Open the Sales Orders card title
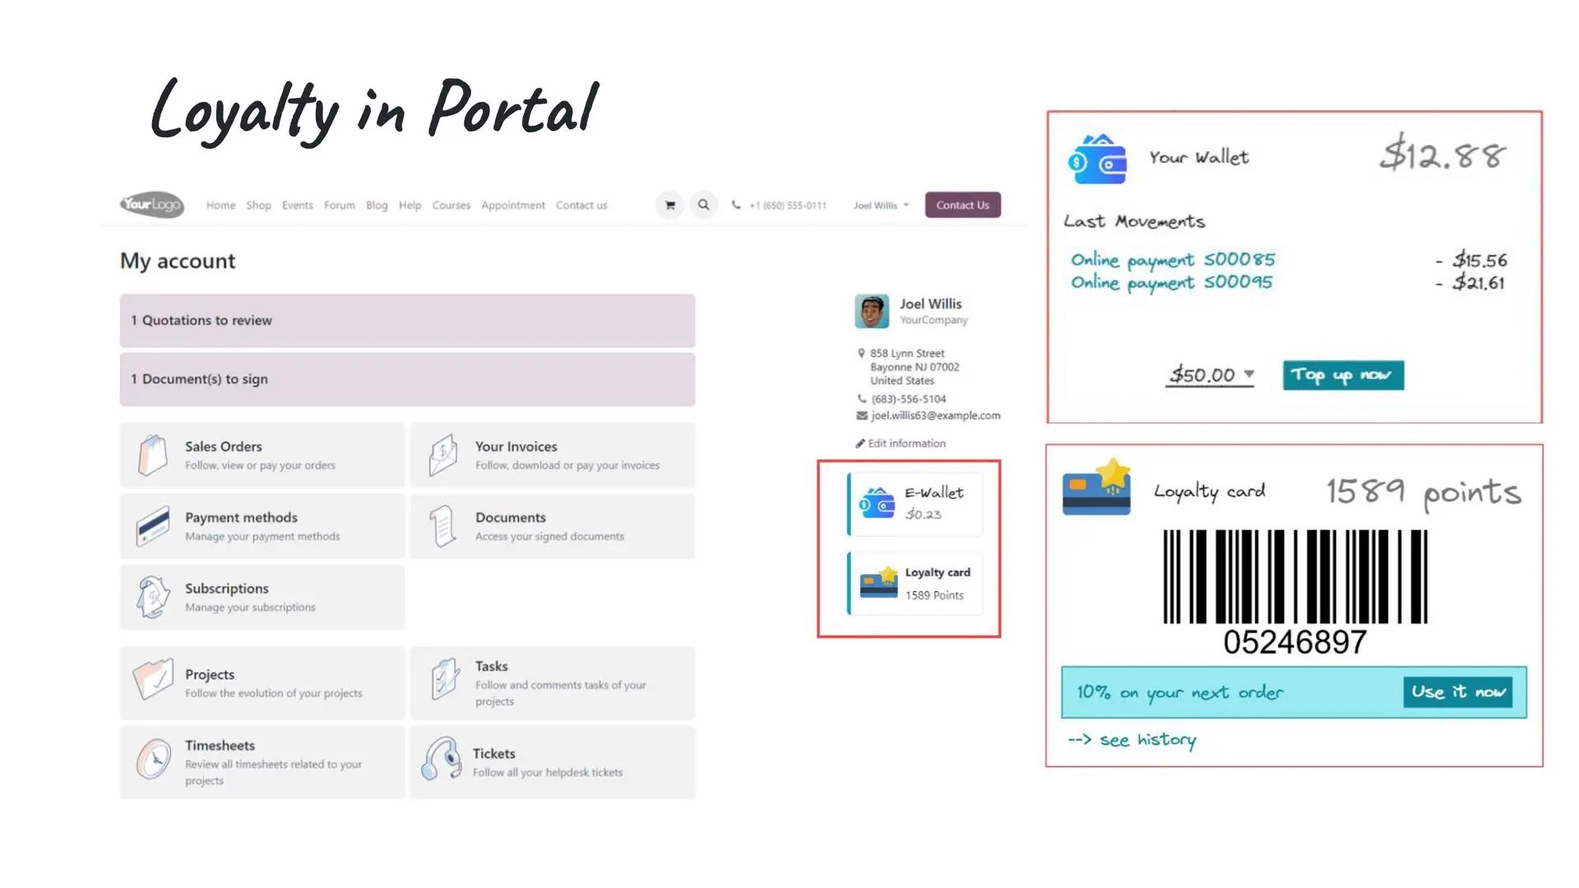 (x=223, y=446)
